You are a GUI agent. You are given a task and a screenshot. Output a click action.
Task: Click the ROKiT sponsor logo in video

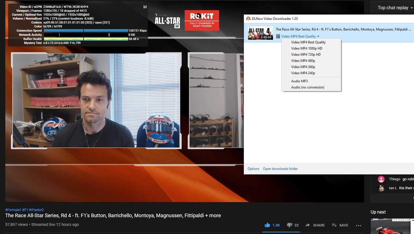coord(202,20)
